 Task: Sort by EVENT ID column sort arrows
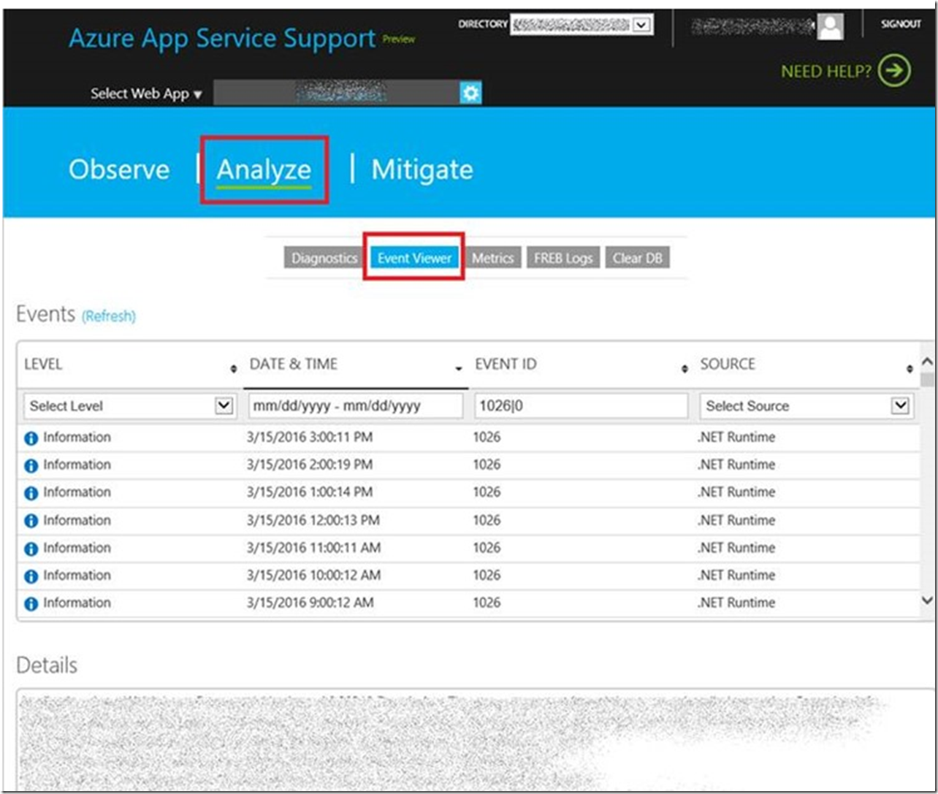pos(685,369)
